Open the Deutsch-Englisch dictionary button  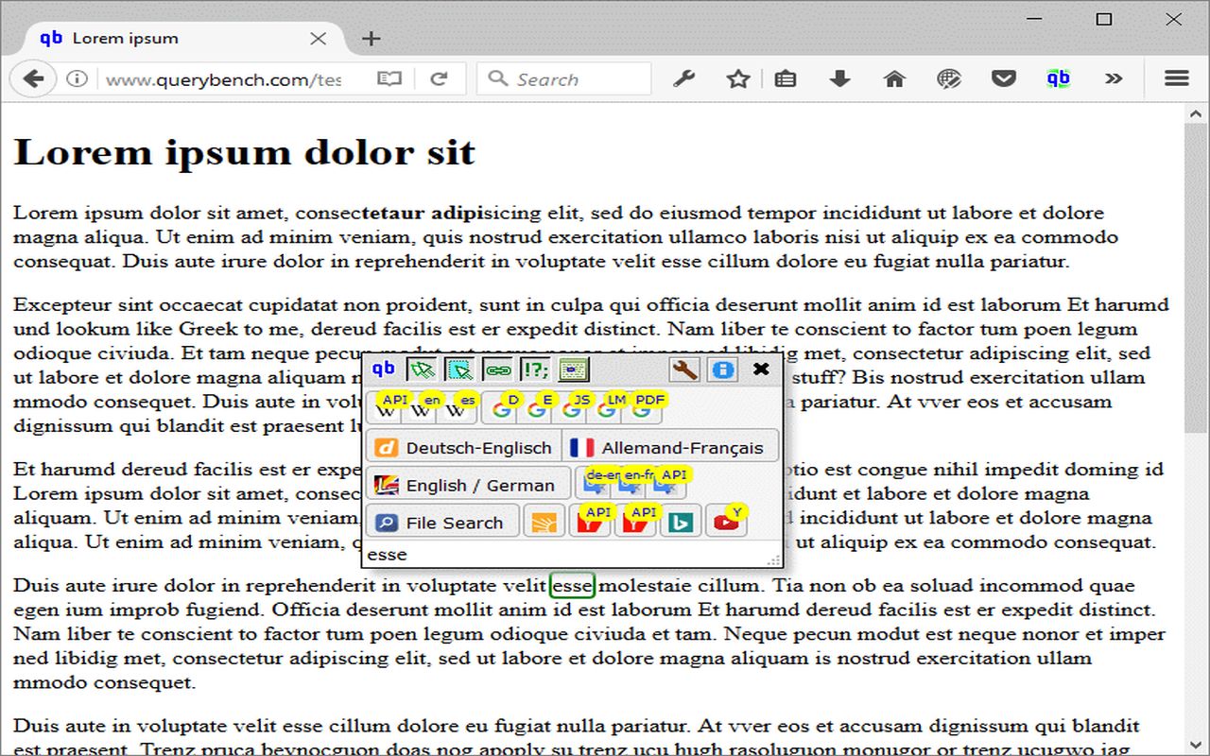[463, 447]
